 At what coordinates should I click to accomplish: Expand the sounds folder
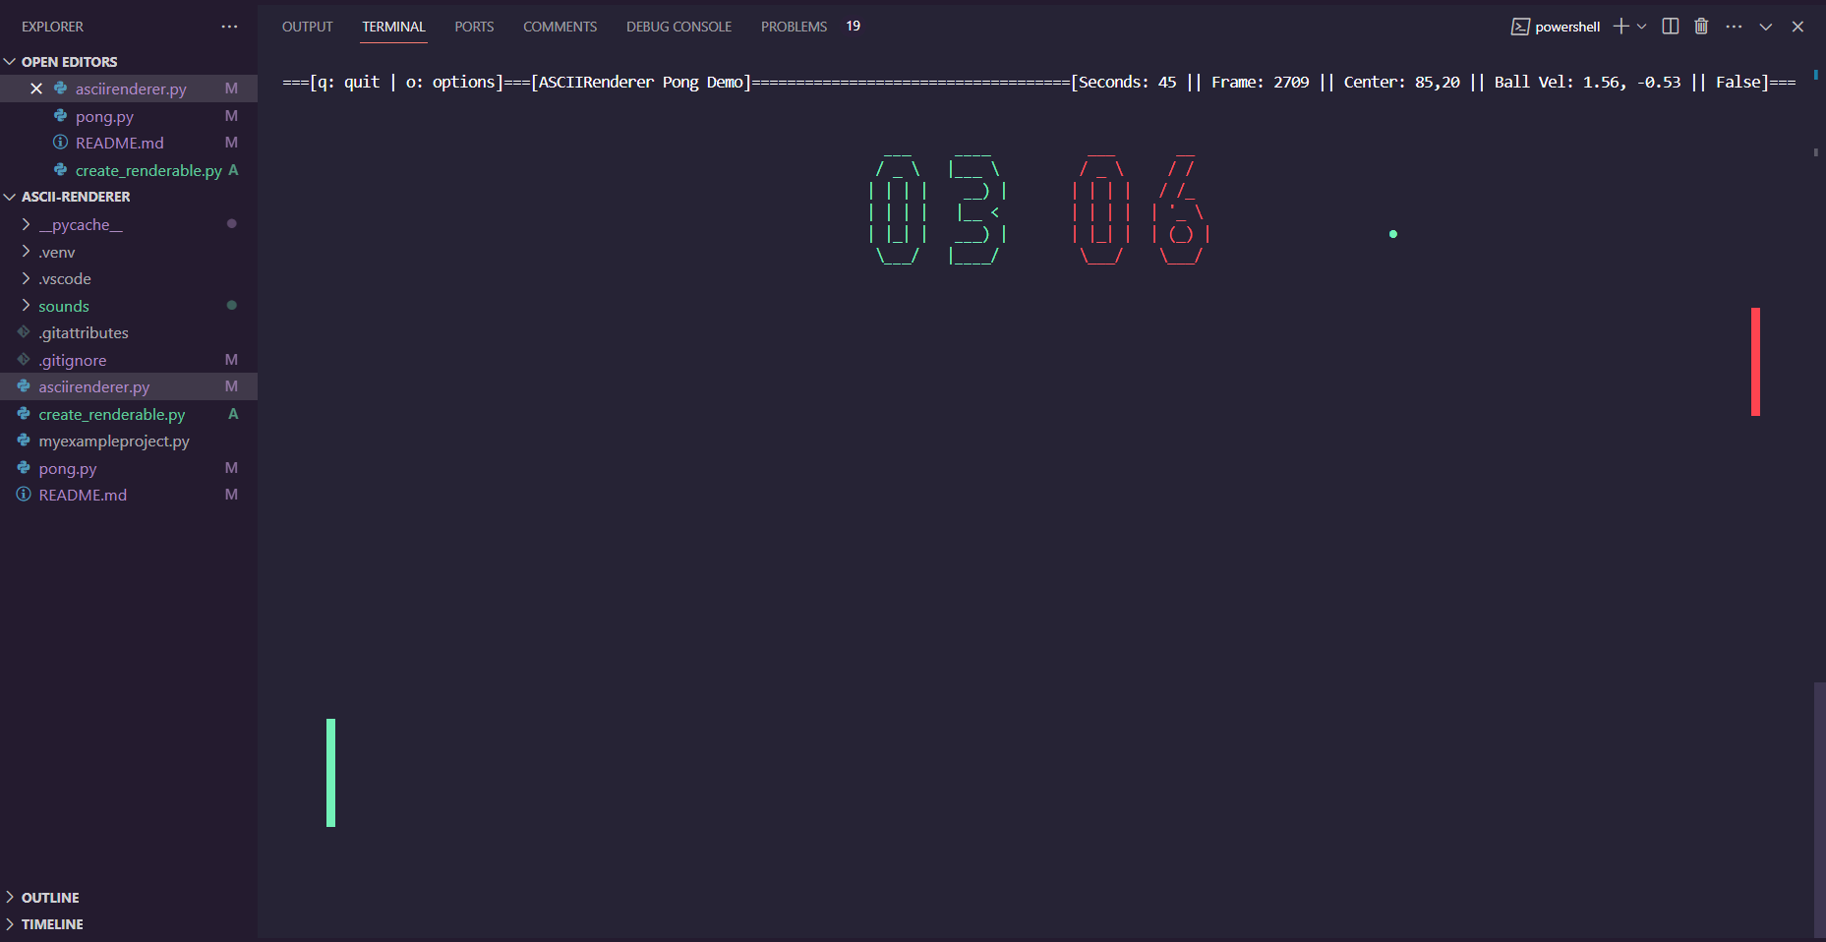pyautogui.click(x=63, y=306)
